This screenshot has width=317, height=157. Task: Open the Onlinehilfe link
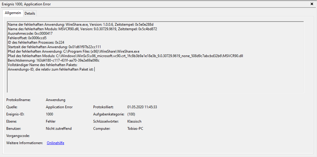(x=55, y=143)
